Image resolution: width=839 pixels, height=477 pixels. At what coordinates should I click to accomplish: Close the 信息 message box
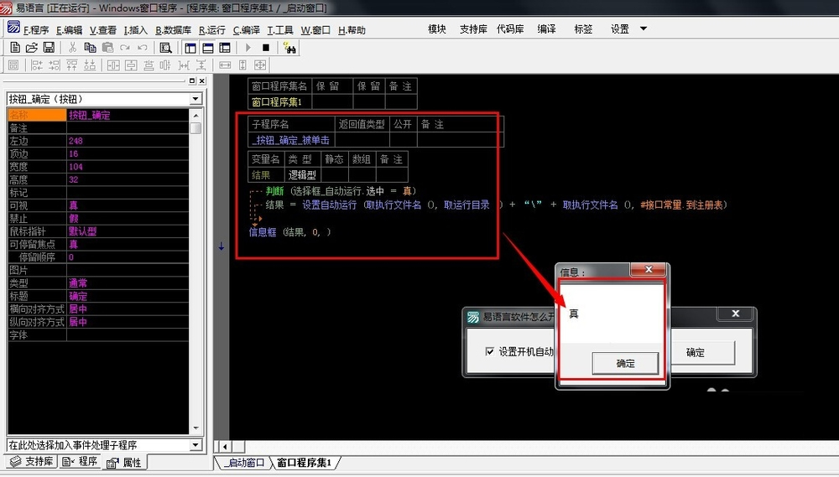click(x=648, y=269)
